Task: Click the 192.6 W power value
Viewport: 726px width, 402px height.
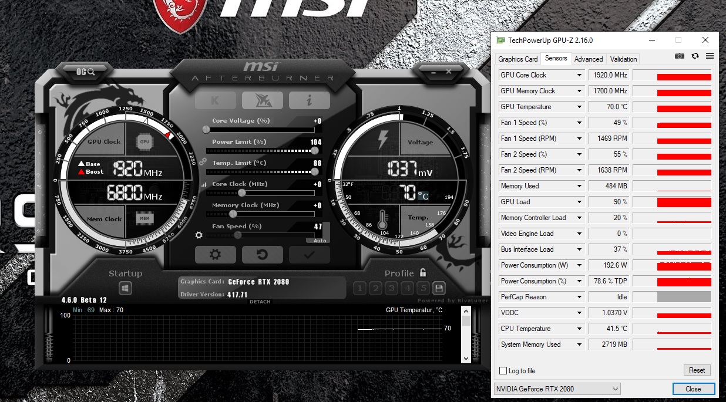Action: 610,265
